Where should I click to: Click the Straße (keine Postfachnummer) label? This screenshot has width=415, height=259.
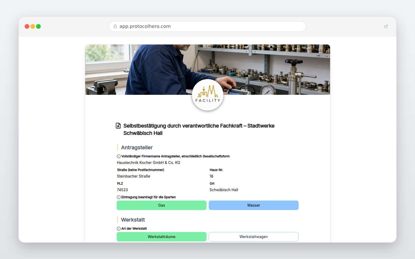141,170
